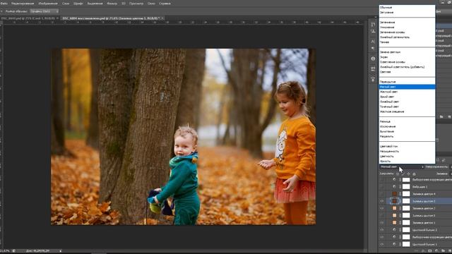Toggle visibility of Заливка цветом 4 layer
Viewport: 452px width, 254px height.
pyautogui.click(x=382, y=194)
